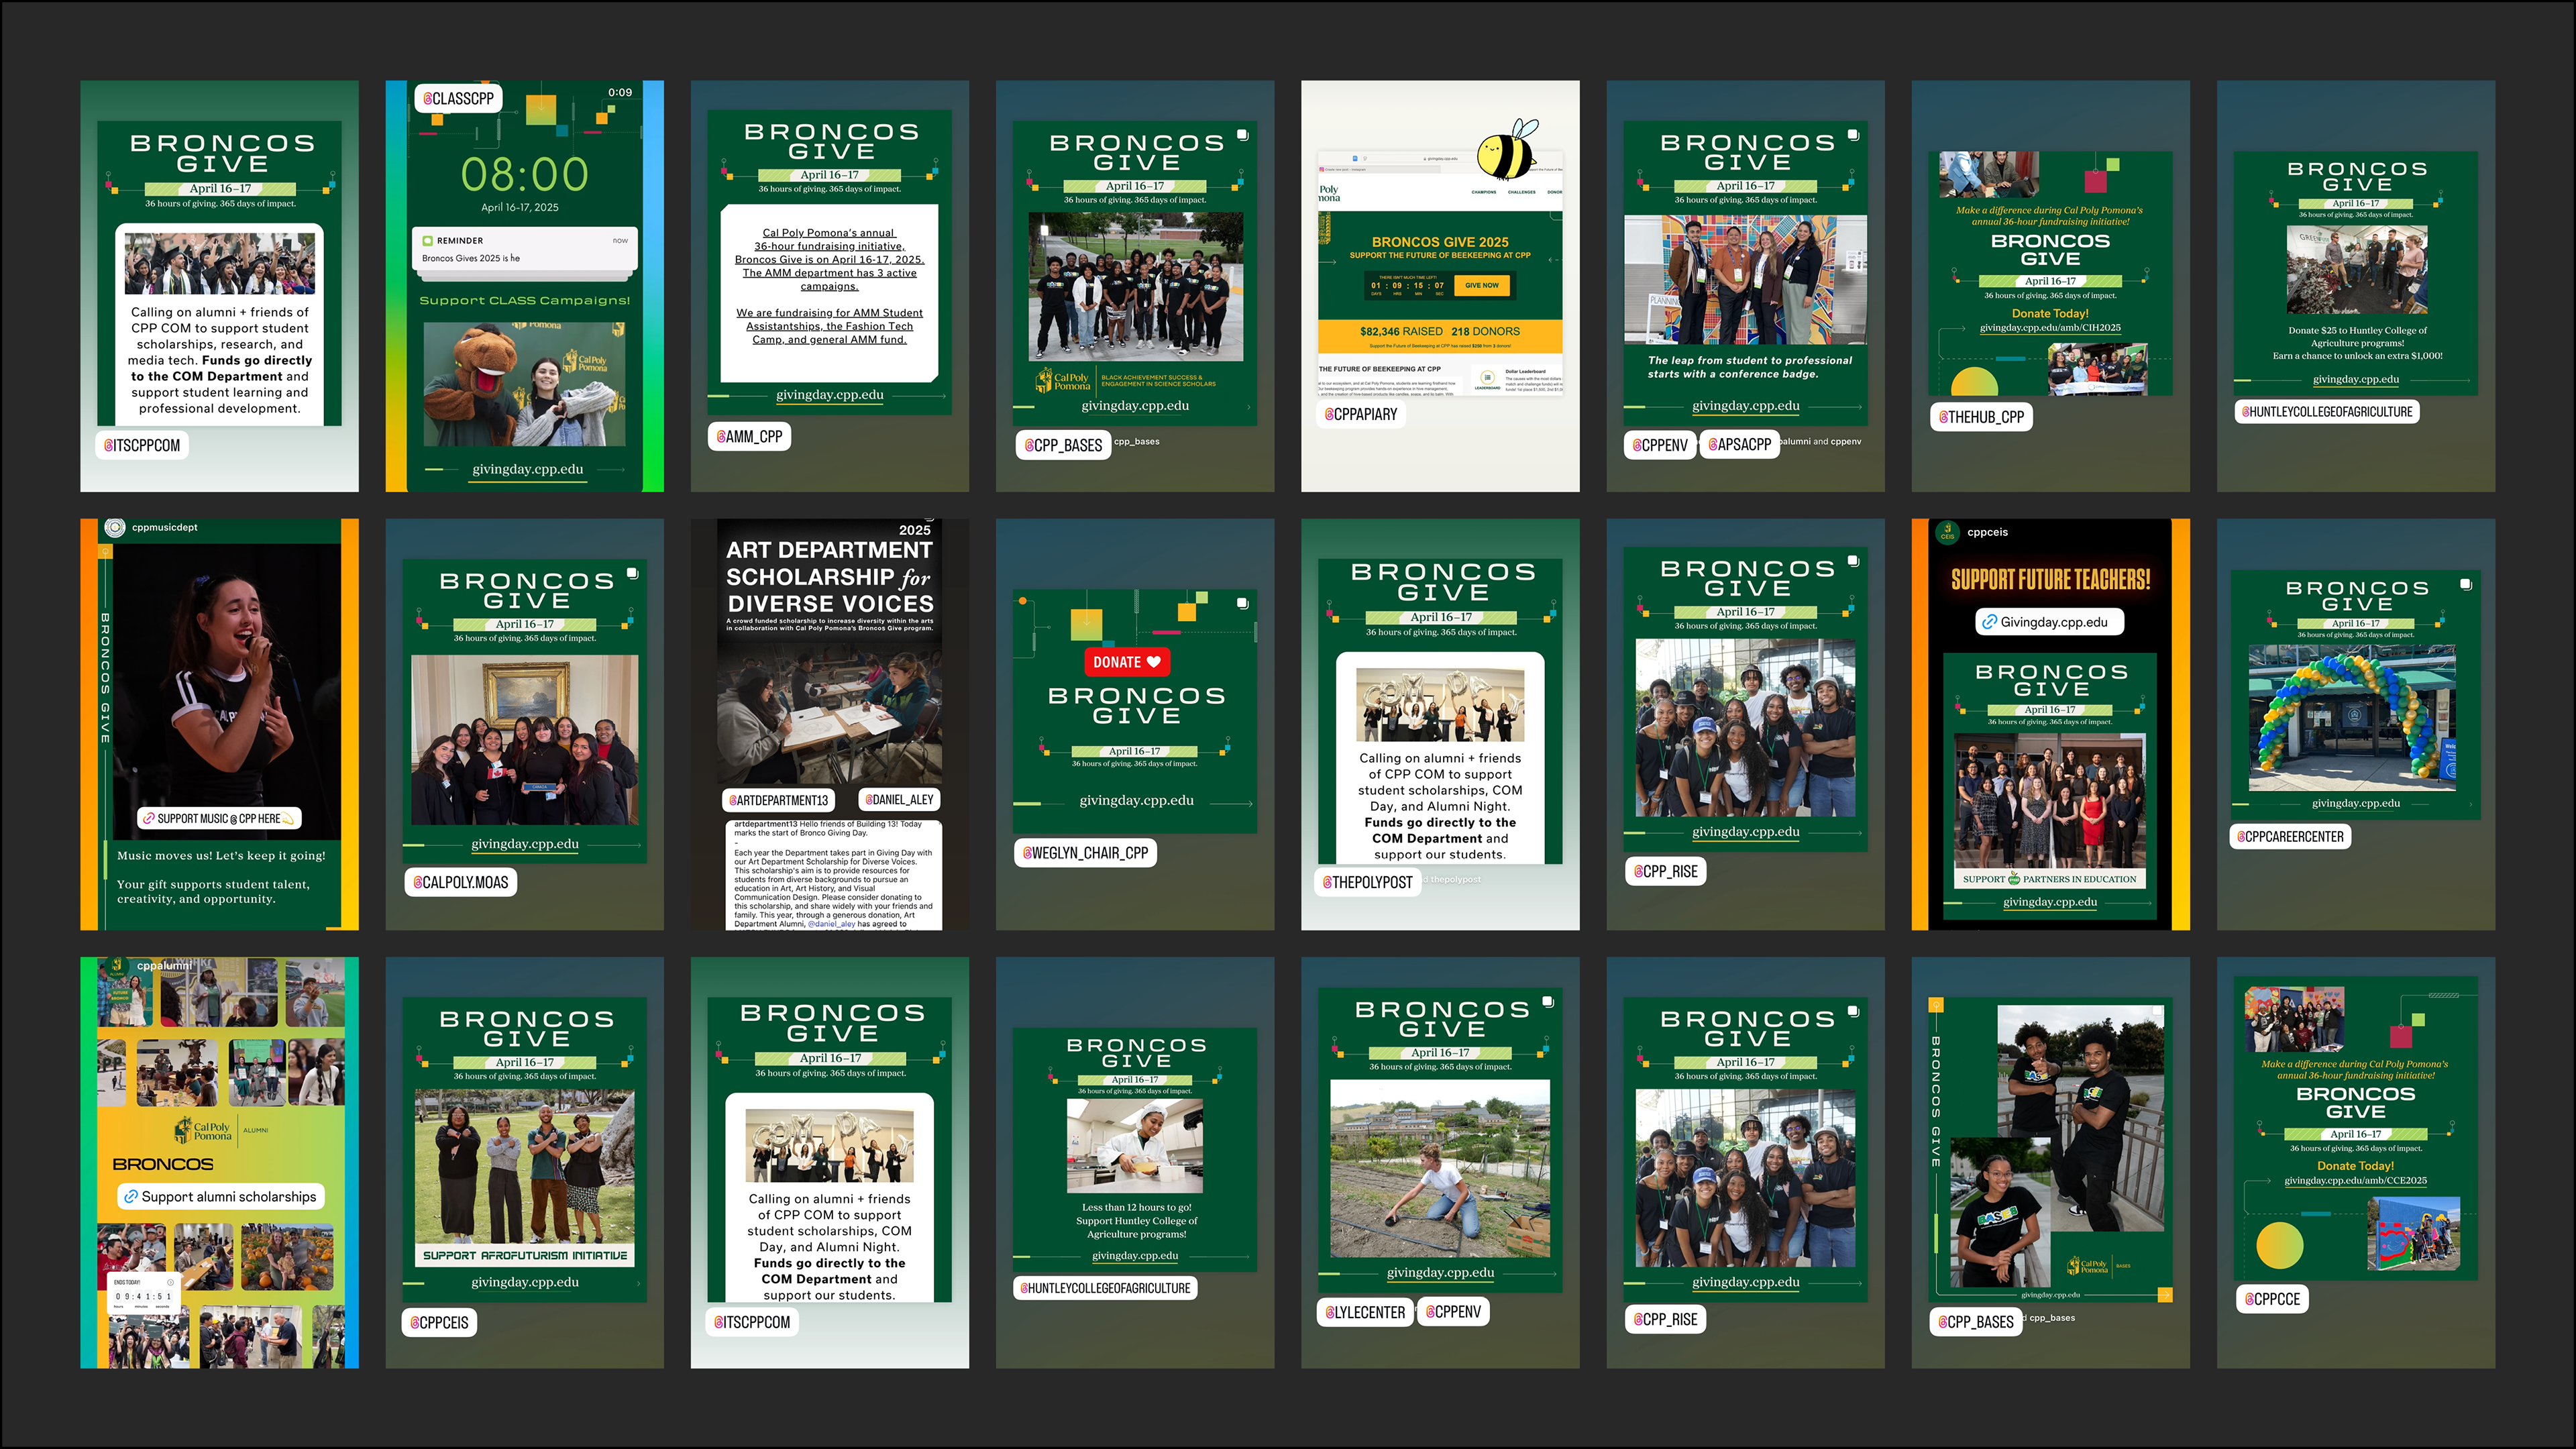
Task: Tap the @ARTDEPARTMENT13 mention tag
Action: tap(779, 800)
